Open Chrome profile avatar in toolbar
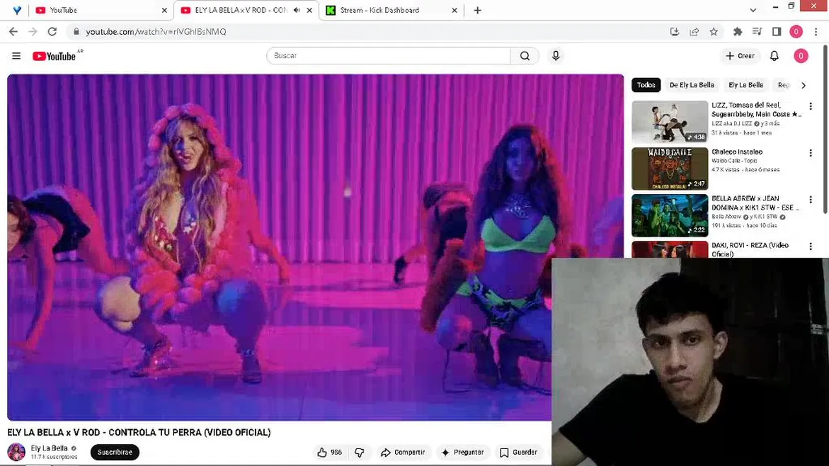Image resolution: width=829 pixels, height=466 pixels. coord(796,31)
